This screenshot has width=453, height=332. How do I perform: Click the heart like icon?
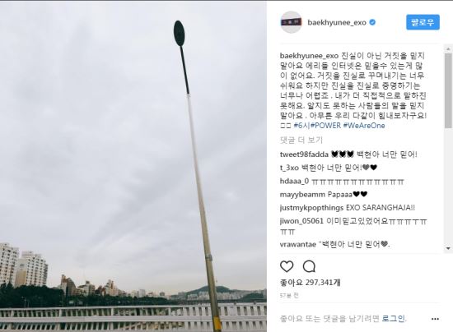tap(287, 266)
